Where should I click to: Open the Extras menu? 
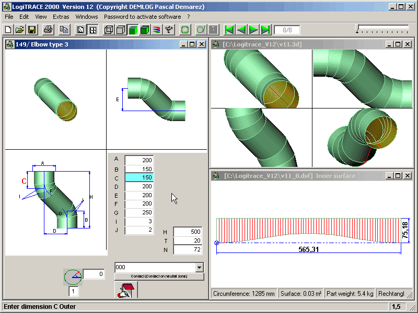(x=61, y=17)
